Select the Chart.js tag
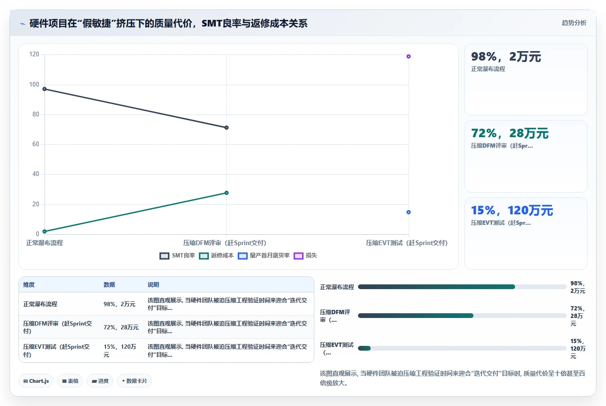Viewport: 606px width, 406px height. (36, 381)
